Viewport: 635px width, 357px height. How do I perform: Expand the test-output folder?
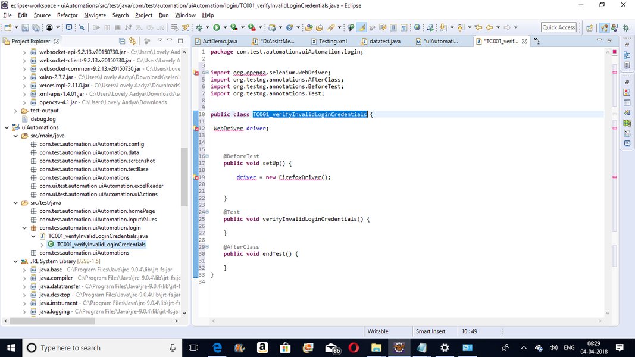(16, 111)
